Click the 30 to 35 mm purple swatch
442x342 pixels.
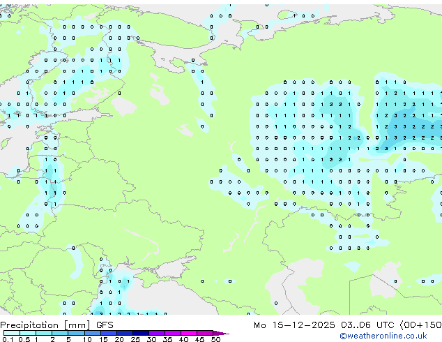click(x=157, y=333)
